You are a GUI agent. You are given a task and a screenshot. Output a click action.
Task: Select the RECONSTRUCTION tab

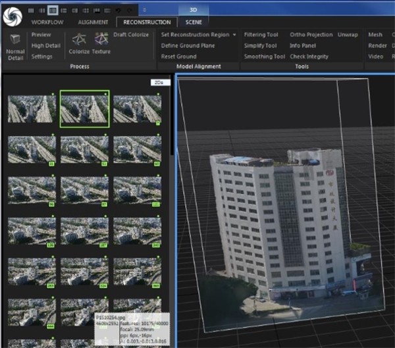147,22
